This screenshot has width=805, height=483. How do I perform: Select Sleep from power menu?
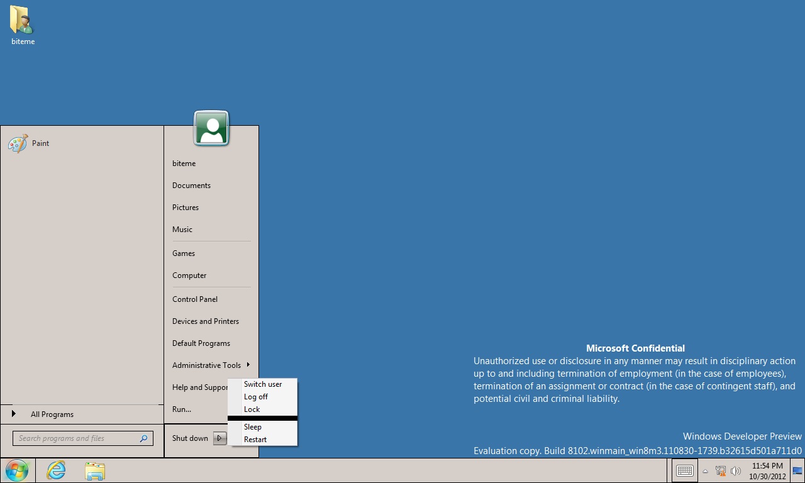click(262, 427)
